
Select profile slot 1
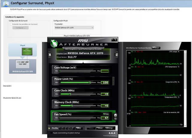(60, 128)
